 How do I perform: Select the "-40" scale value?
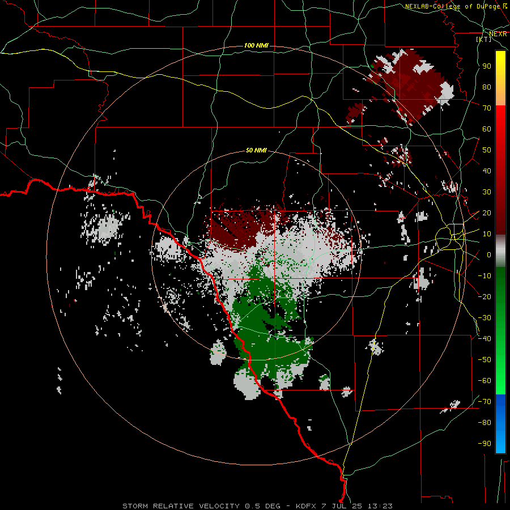coord(484,339)
